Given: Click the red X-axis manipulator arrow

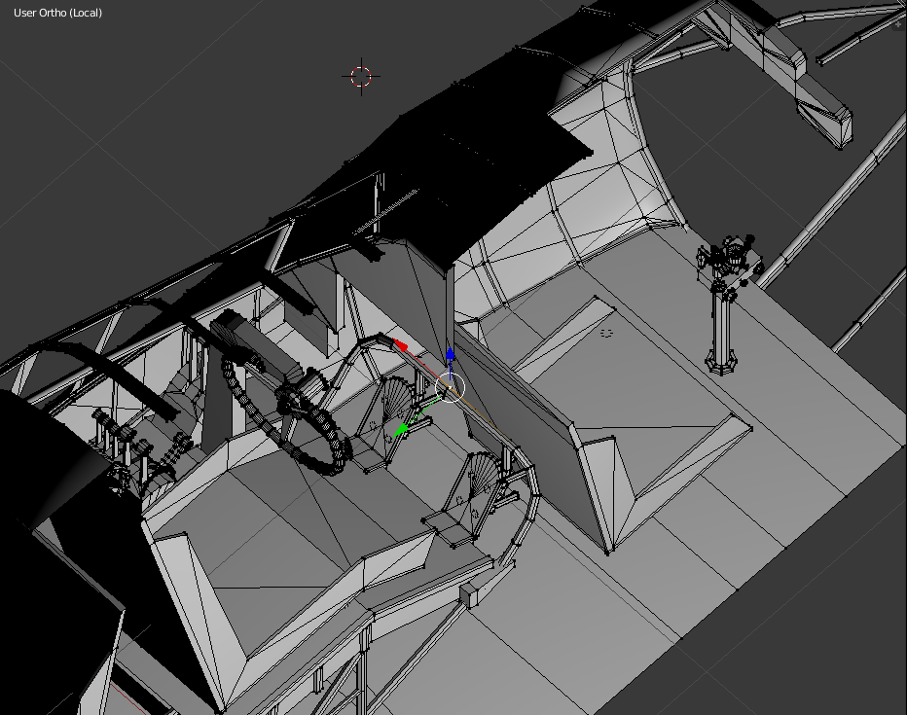Looking at the screenshot, I should point(400,344).
